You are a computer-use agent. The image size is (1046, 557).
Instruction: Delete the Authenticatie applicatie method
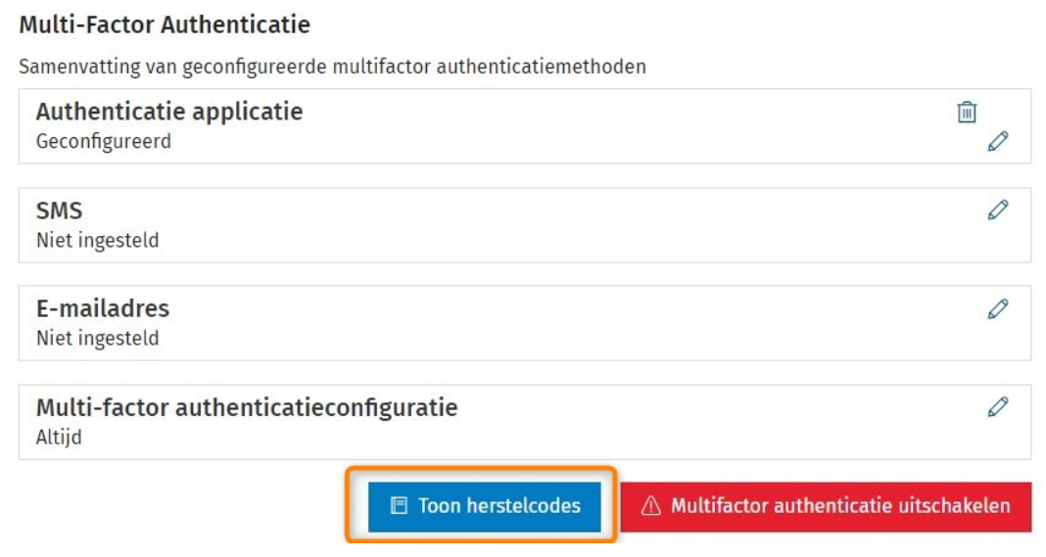967,113
